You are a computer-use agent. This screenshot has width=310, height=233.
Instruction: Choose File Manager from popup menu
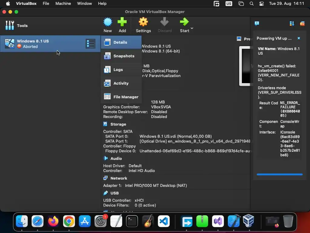point(121,97)
